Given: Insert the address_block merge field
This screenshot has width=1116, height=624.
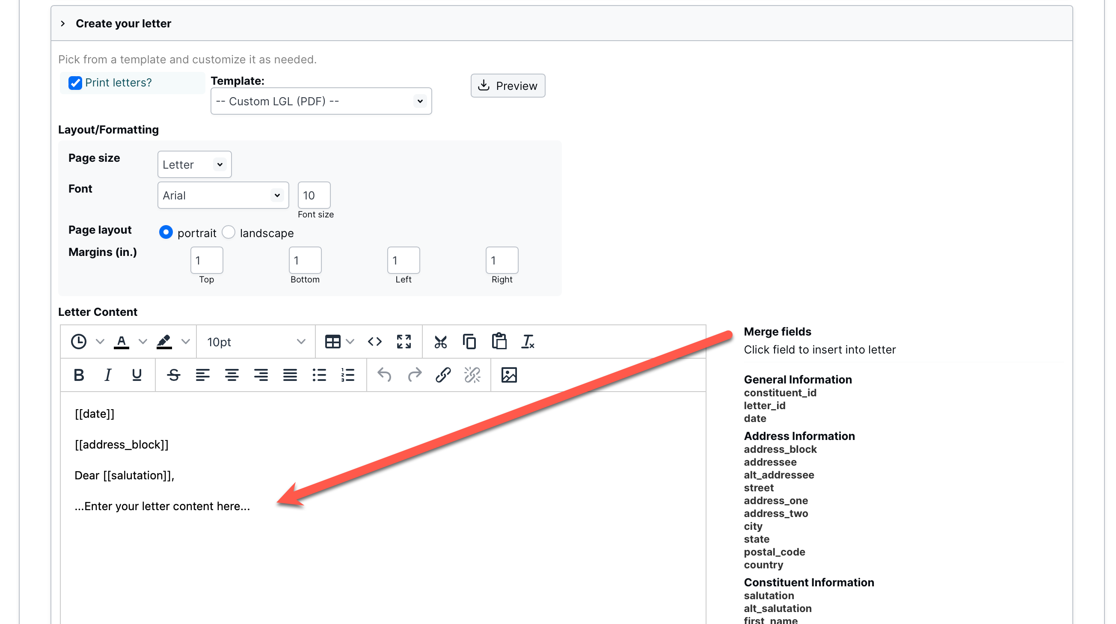Looking at the screenshot, I should 780,449.
